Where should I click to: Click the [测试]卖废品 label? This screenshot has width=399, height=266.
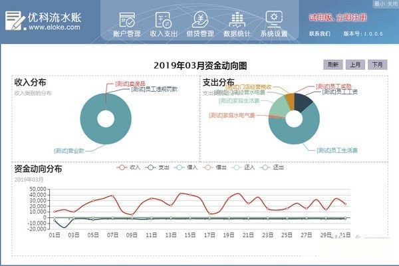130,84
